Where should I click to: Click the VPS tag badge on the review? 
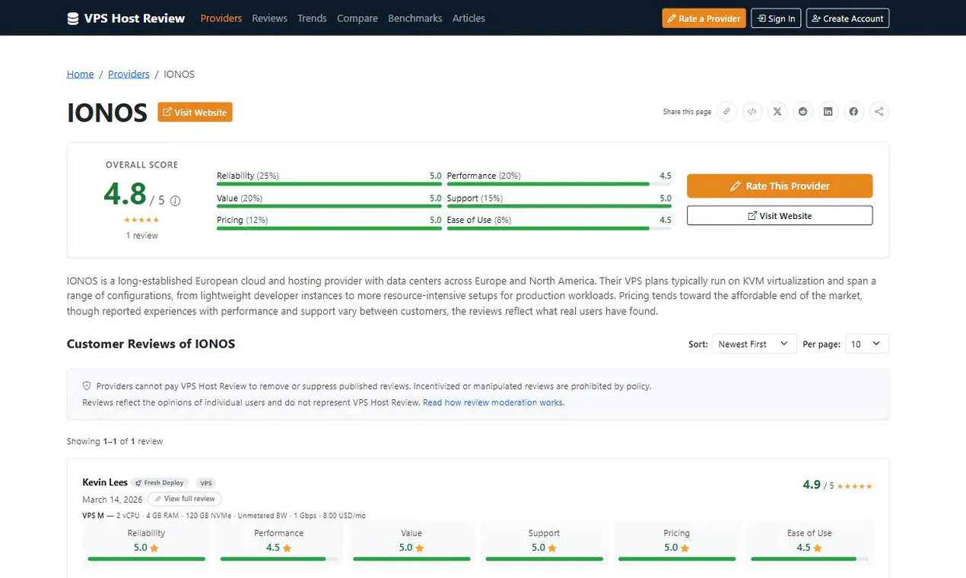(x=206, y=483)
